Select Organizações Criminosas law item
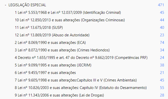168x99 pixels. tap(70, 20)
